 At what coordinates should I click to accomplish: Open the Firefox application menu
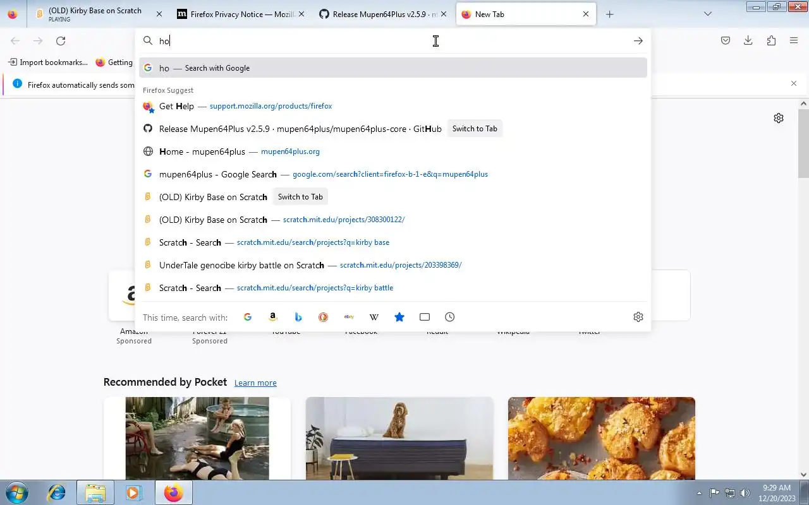coord(794,41)
